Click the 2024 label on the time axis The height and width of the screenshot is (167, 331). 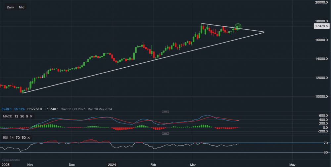click(112, 164)
